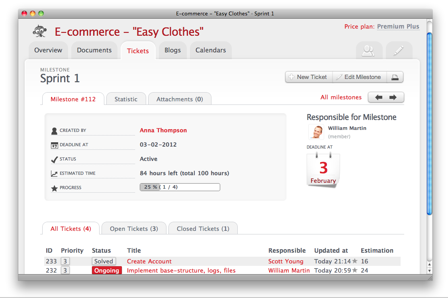Click the print milestone icon button
Image resolution: width=448 pixels, height=298 pixels.
[395, 77]
